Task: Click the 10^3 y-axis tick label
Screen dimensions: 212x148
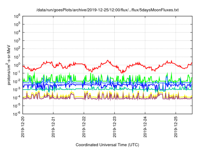Action: click(x=17, y=41)
